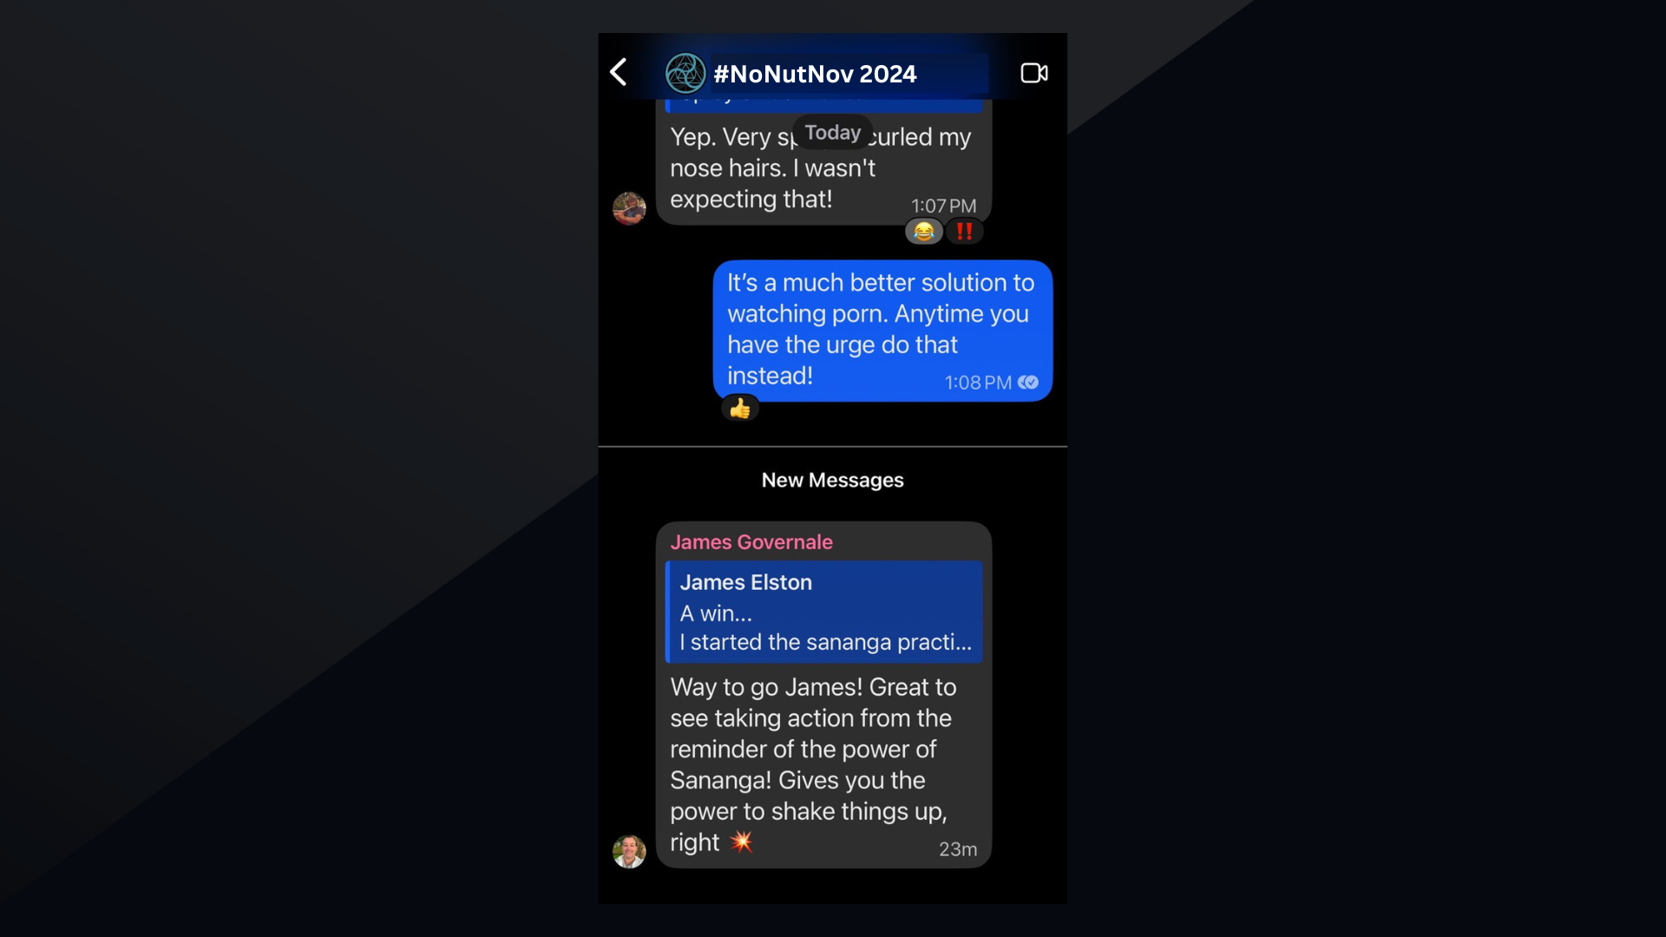
Task: Start a video call with camera icon
Action: pyautogui.click(x=1033, y=73)
